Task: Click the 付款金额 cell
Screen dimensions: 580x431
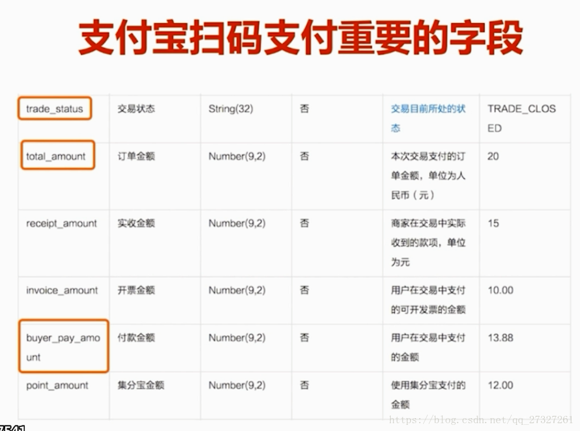Action: [136, 338]
